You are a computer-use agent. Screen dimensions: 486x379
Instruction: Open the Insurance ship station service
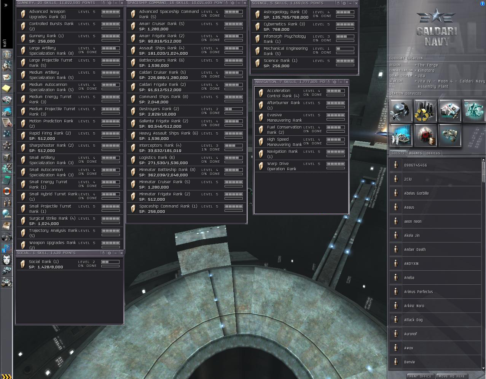[x=449, y=135]
